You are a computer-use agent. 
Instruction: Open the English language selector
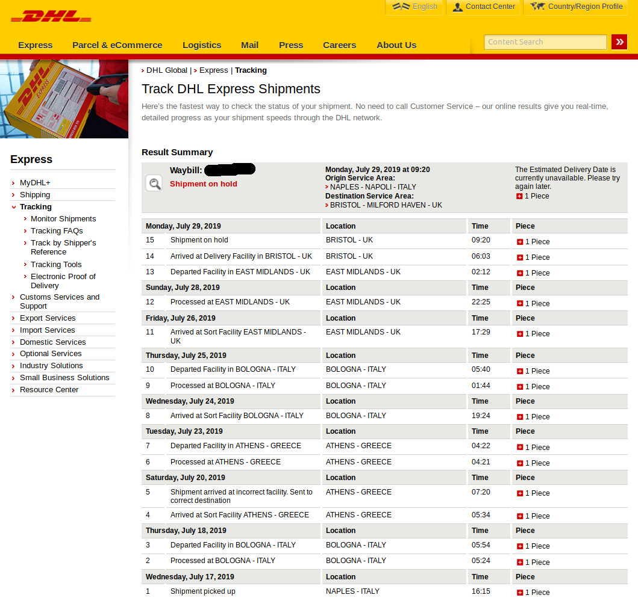[414, 7]
